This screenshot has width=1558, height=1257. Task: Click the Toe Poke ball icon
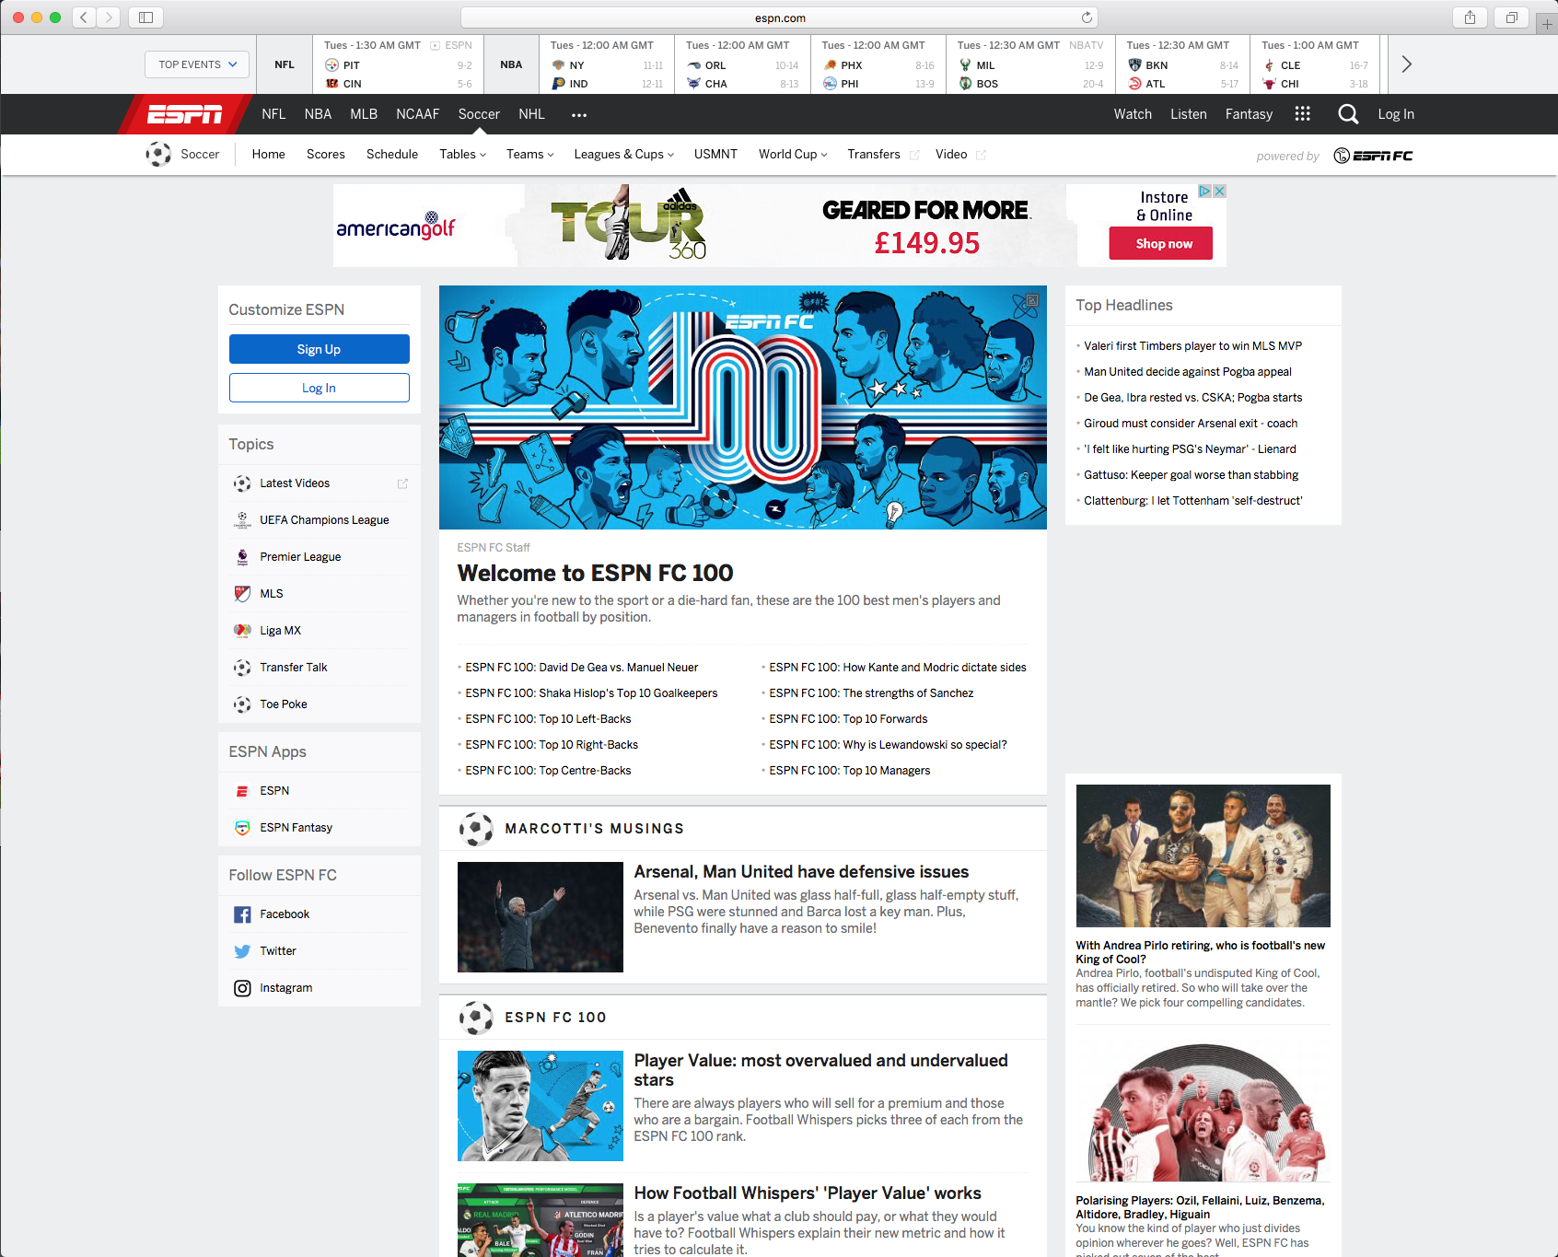click(242, 704)
